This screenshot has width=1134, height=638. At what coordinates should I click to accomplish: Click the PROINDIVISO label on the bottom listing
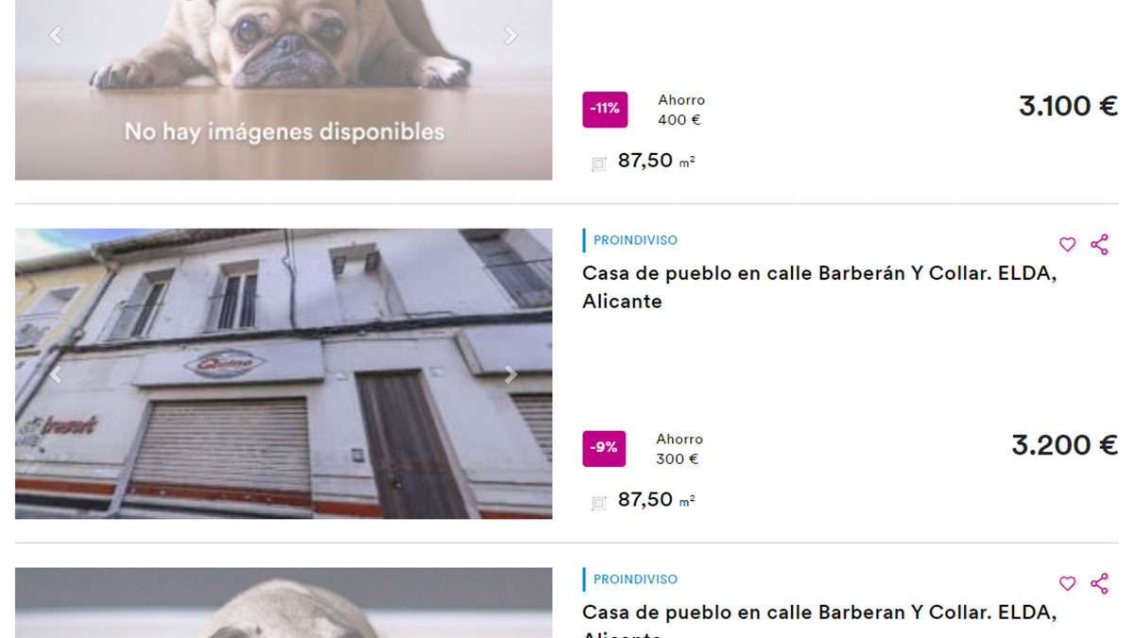click(635, 579)
